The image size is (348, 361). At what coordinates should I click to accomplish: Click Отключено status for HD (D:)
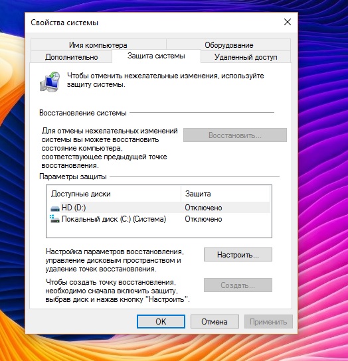point(203,208)
